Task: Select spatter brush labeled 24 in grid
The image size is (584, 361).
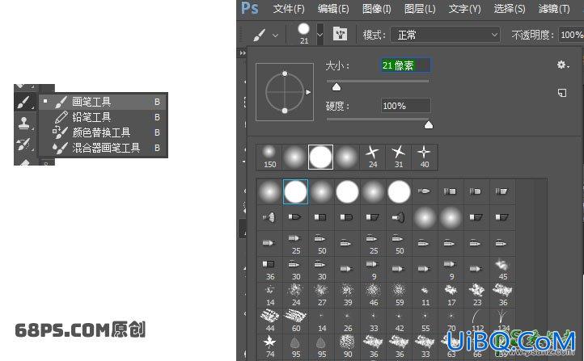Action: (296, 295)
